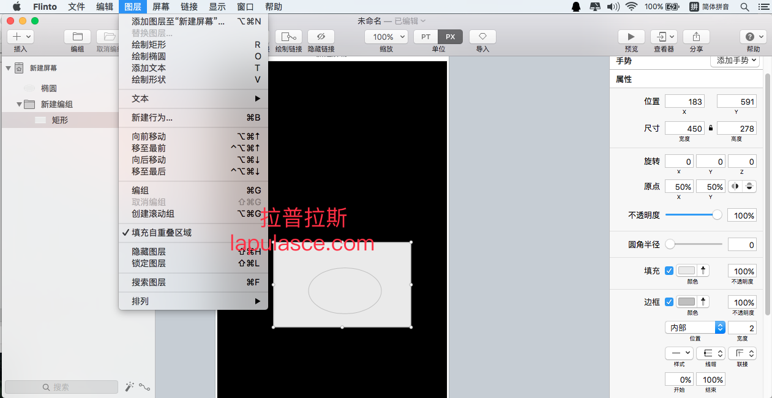This screenshot has height=398, width=772.
Task: Open the 添加手势 (Add Gesture) dropdown
Action: (x=735, y=61)
